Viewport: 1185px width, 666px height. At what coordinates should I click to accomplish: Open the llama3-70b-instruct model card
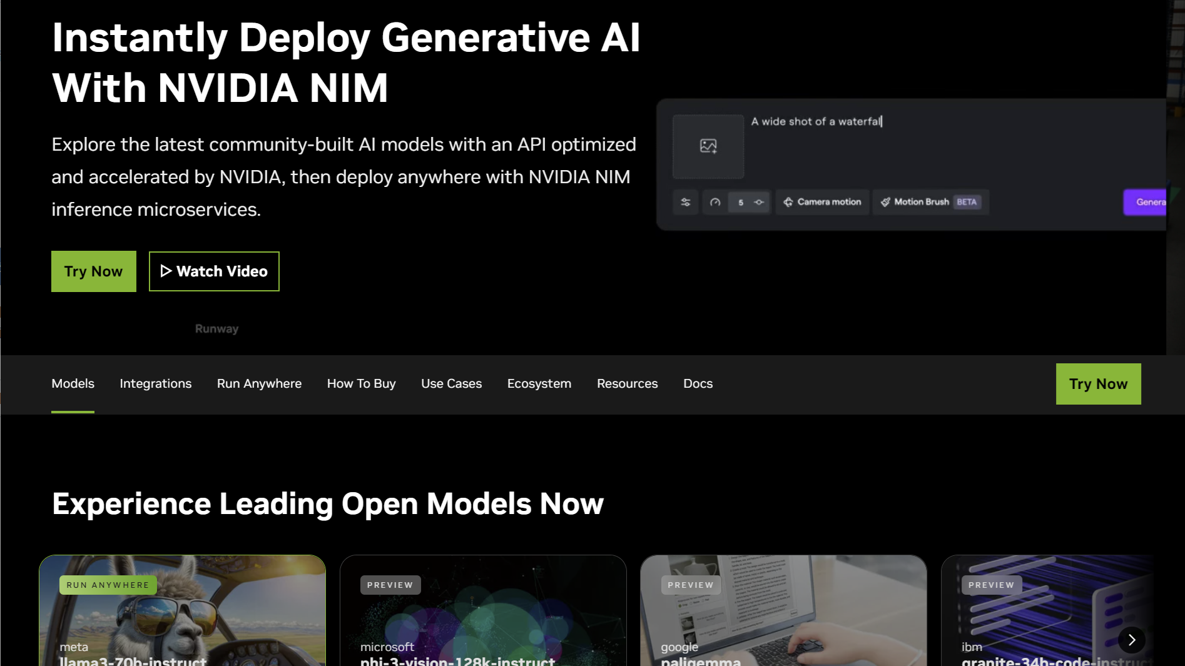click(182, 610)
